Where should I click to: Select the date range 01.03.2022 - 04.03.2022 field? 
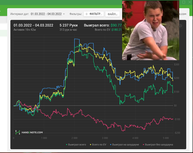click(x=46, y=14)
